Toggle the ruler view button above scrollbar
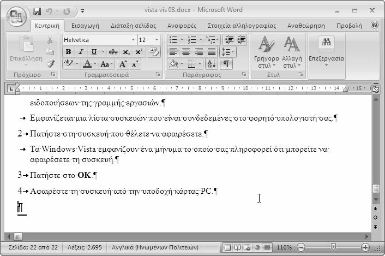The height and width of the screenshot is (256, 385). [376, 90]
